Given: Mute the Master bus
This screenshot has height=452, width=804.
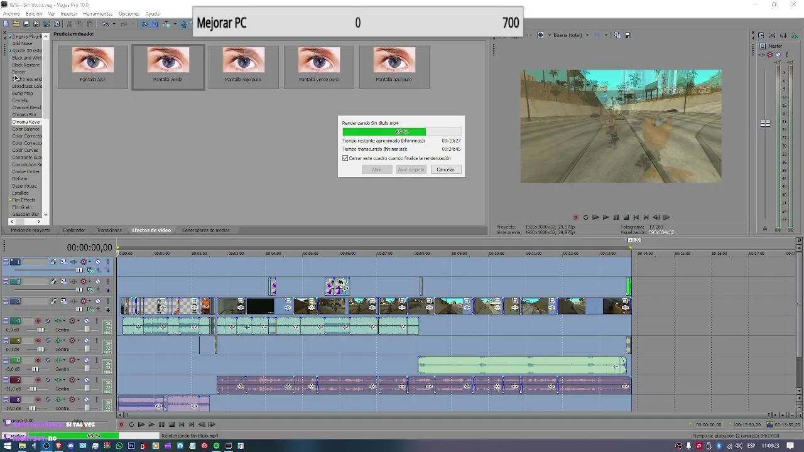Looking at the screenshot, I should pos(778,55).
